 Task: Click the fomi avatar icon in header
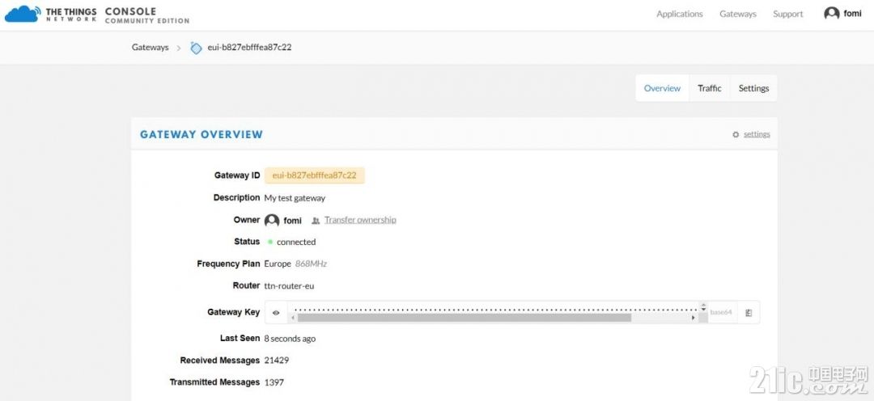[832, 14]
